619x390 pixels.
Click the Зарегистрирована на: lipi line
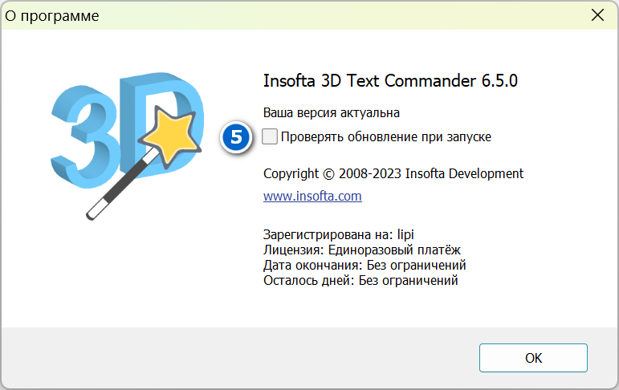pos(338,234)
